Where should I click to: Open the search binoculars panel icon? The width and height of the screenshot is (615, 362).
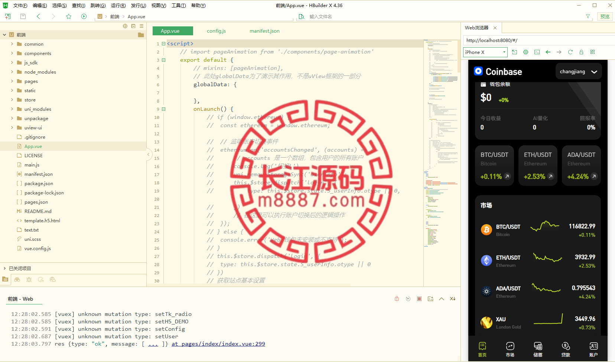tap(17, 279)
